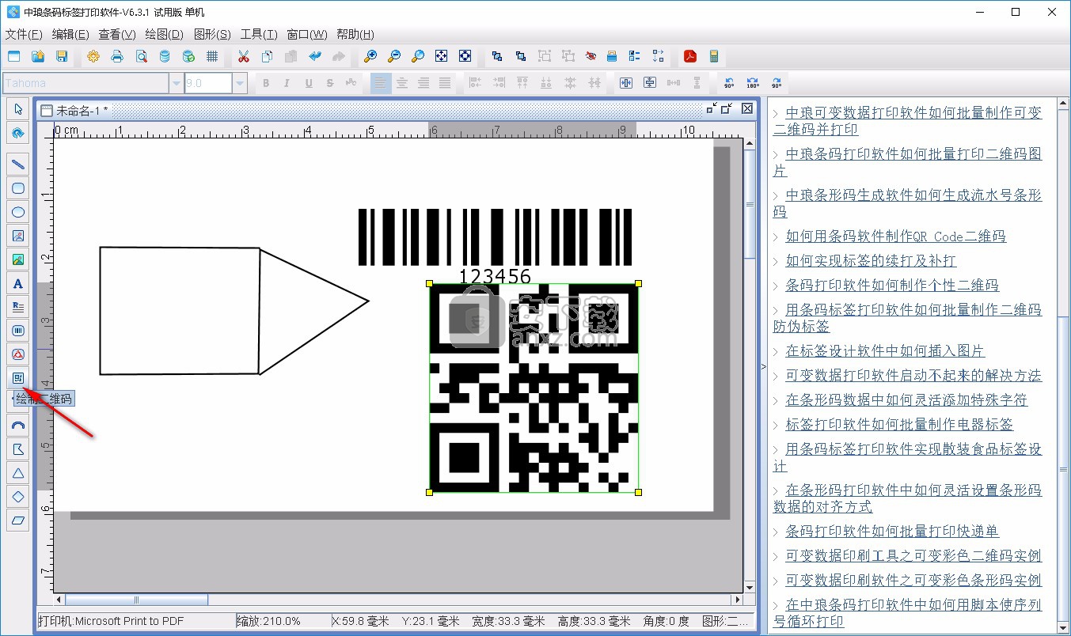The height and width of the screenshot is (636, 1071).
Task: Open an existing file from toolbar
Action: (x=37, y=56)
